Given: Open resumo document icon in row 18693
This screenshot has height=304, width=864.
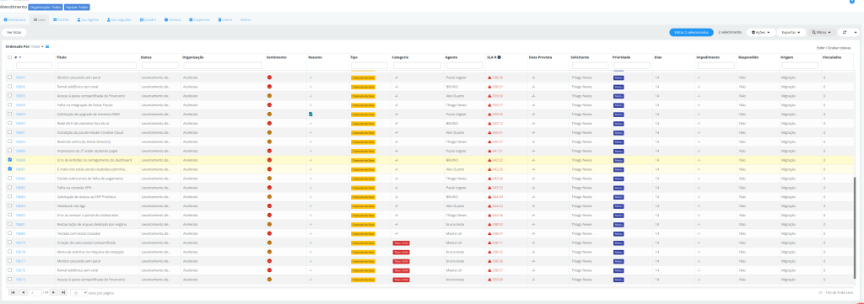Looking at the screenshot, I should tap(310, 114).
